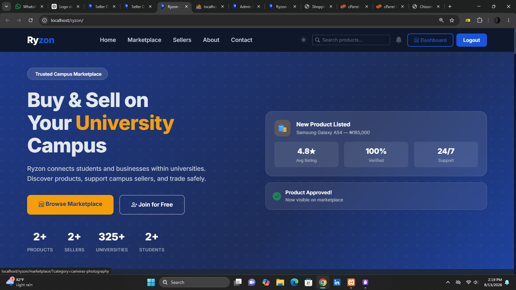Open the tab search dropdown arrow
This screenshot has height=290, width=516.
(6, 6)
